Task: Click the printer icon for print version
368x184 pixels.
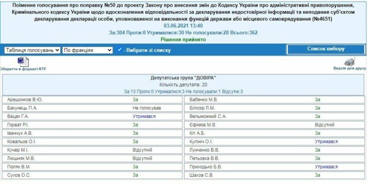Action: [x=350, y=62]
